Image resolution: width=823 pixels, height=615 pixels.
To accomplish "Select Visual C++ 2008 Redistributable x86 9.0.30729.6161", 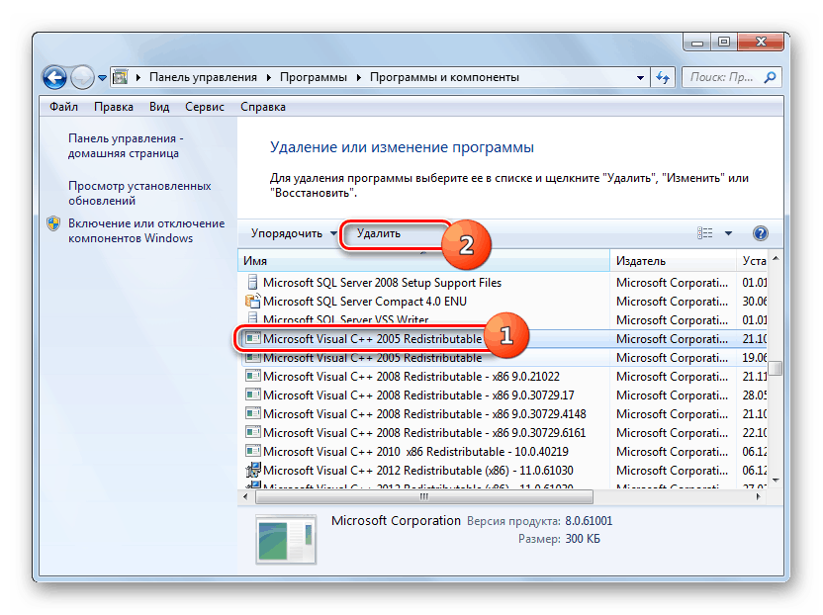I will pos(504,433).
